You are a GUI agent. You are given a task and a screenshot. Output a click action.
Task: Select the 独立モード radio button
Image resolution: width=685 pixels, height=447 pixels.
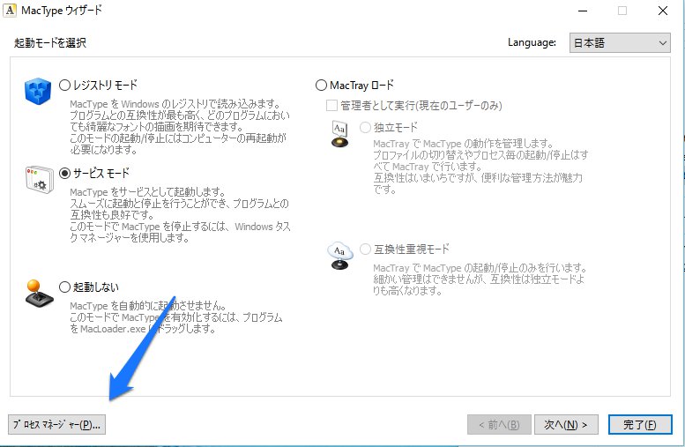point(365,127)
